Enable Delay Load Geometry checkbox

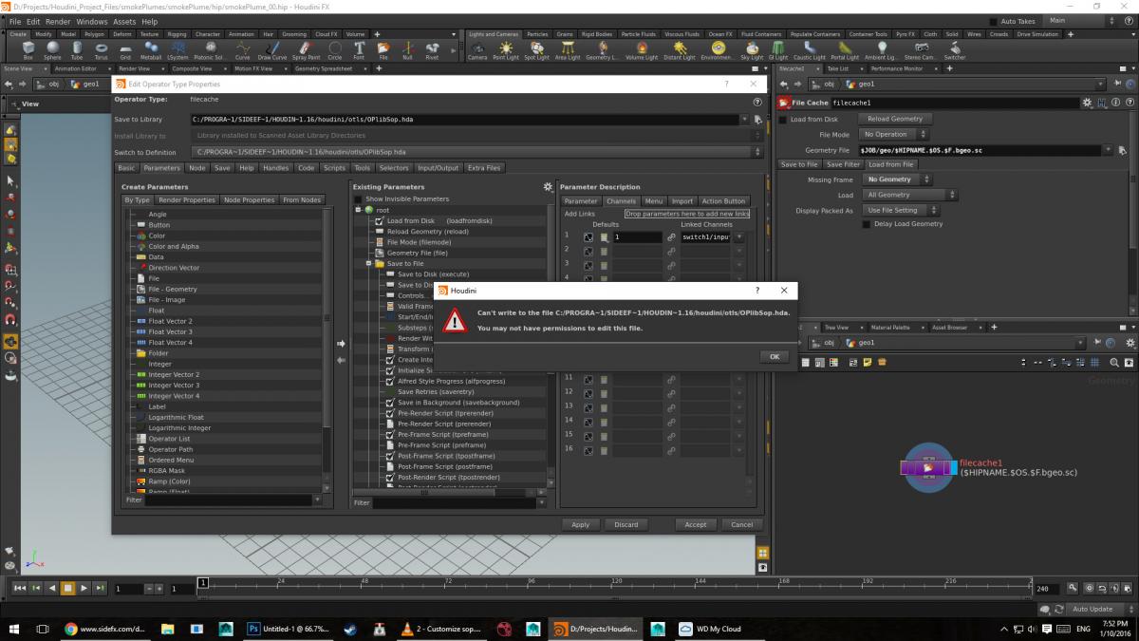coord(866,224)
